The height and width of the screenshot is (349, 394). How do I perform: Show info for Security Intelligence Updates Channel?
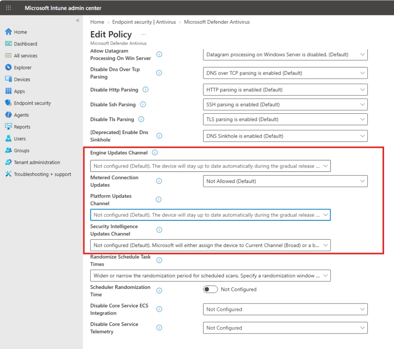pyautogui.click(x=159, y=230)
